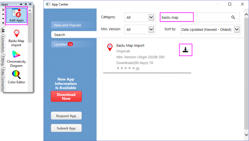
Task: Open the Sort by dropdown
Action: 237,30
